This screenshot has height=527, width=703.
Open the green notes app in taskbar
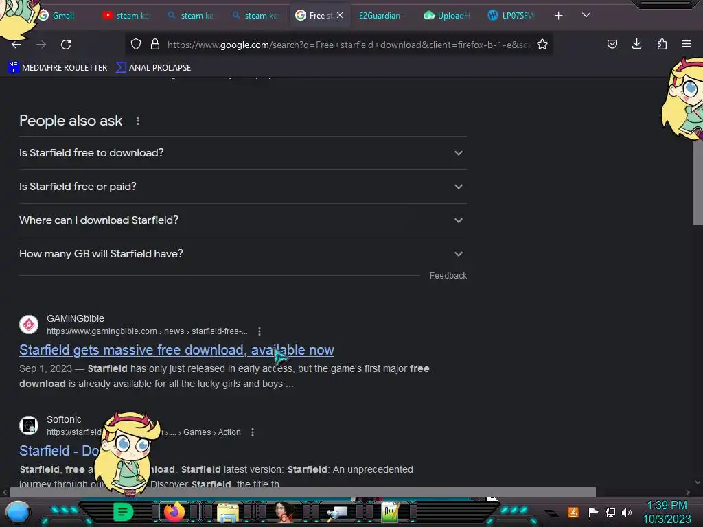(x=123, y=512)
